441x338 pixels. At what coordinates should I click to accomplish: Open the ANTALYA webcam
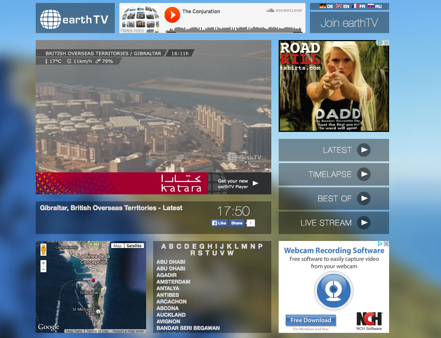click(x=168, y=288)
